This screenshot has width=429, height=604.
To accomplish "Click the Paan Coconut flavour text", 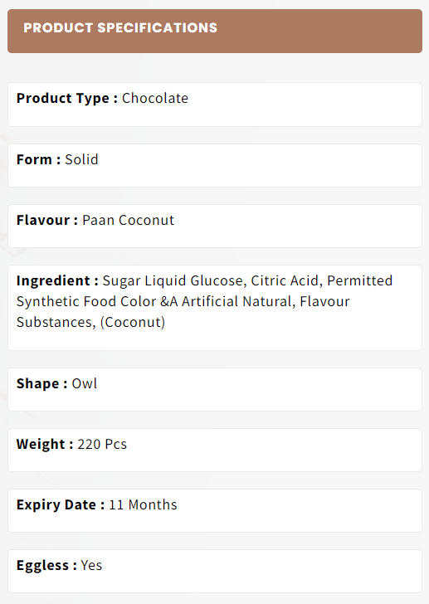I will pos(129,221).
